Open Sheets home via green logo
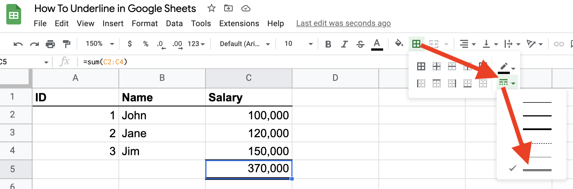Viewport: 573px width, 189px height. [14, 14]
